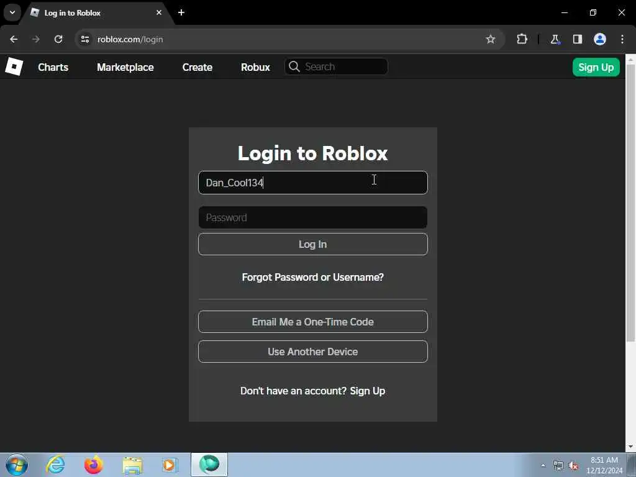Open the Windows Start menu
This screenshot has width=636, height=477.
point(17,465)
